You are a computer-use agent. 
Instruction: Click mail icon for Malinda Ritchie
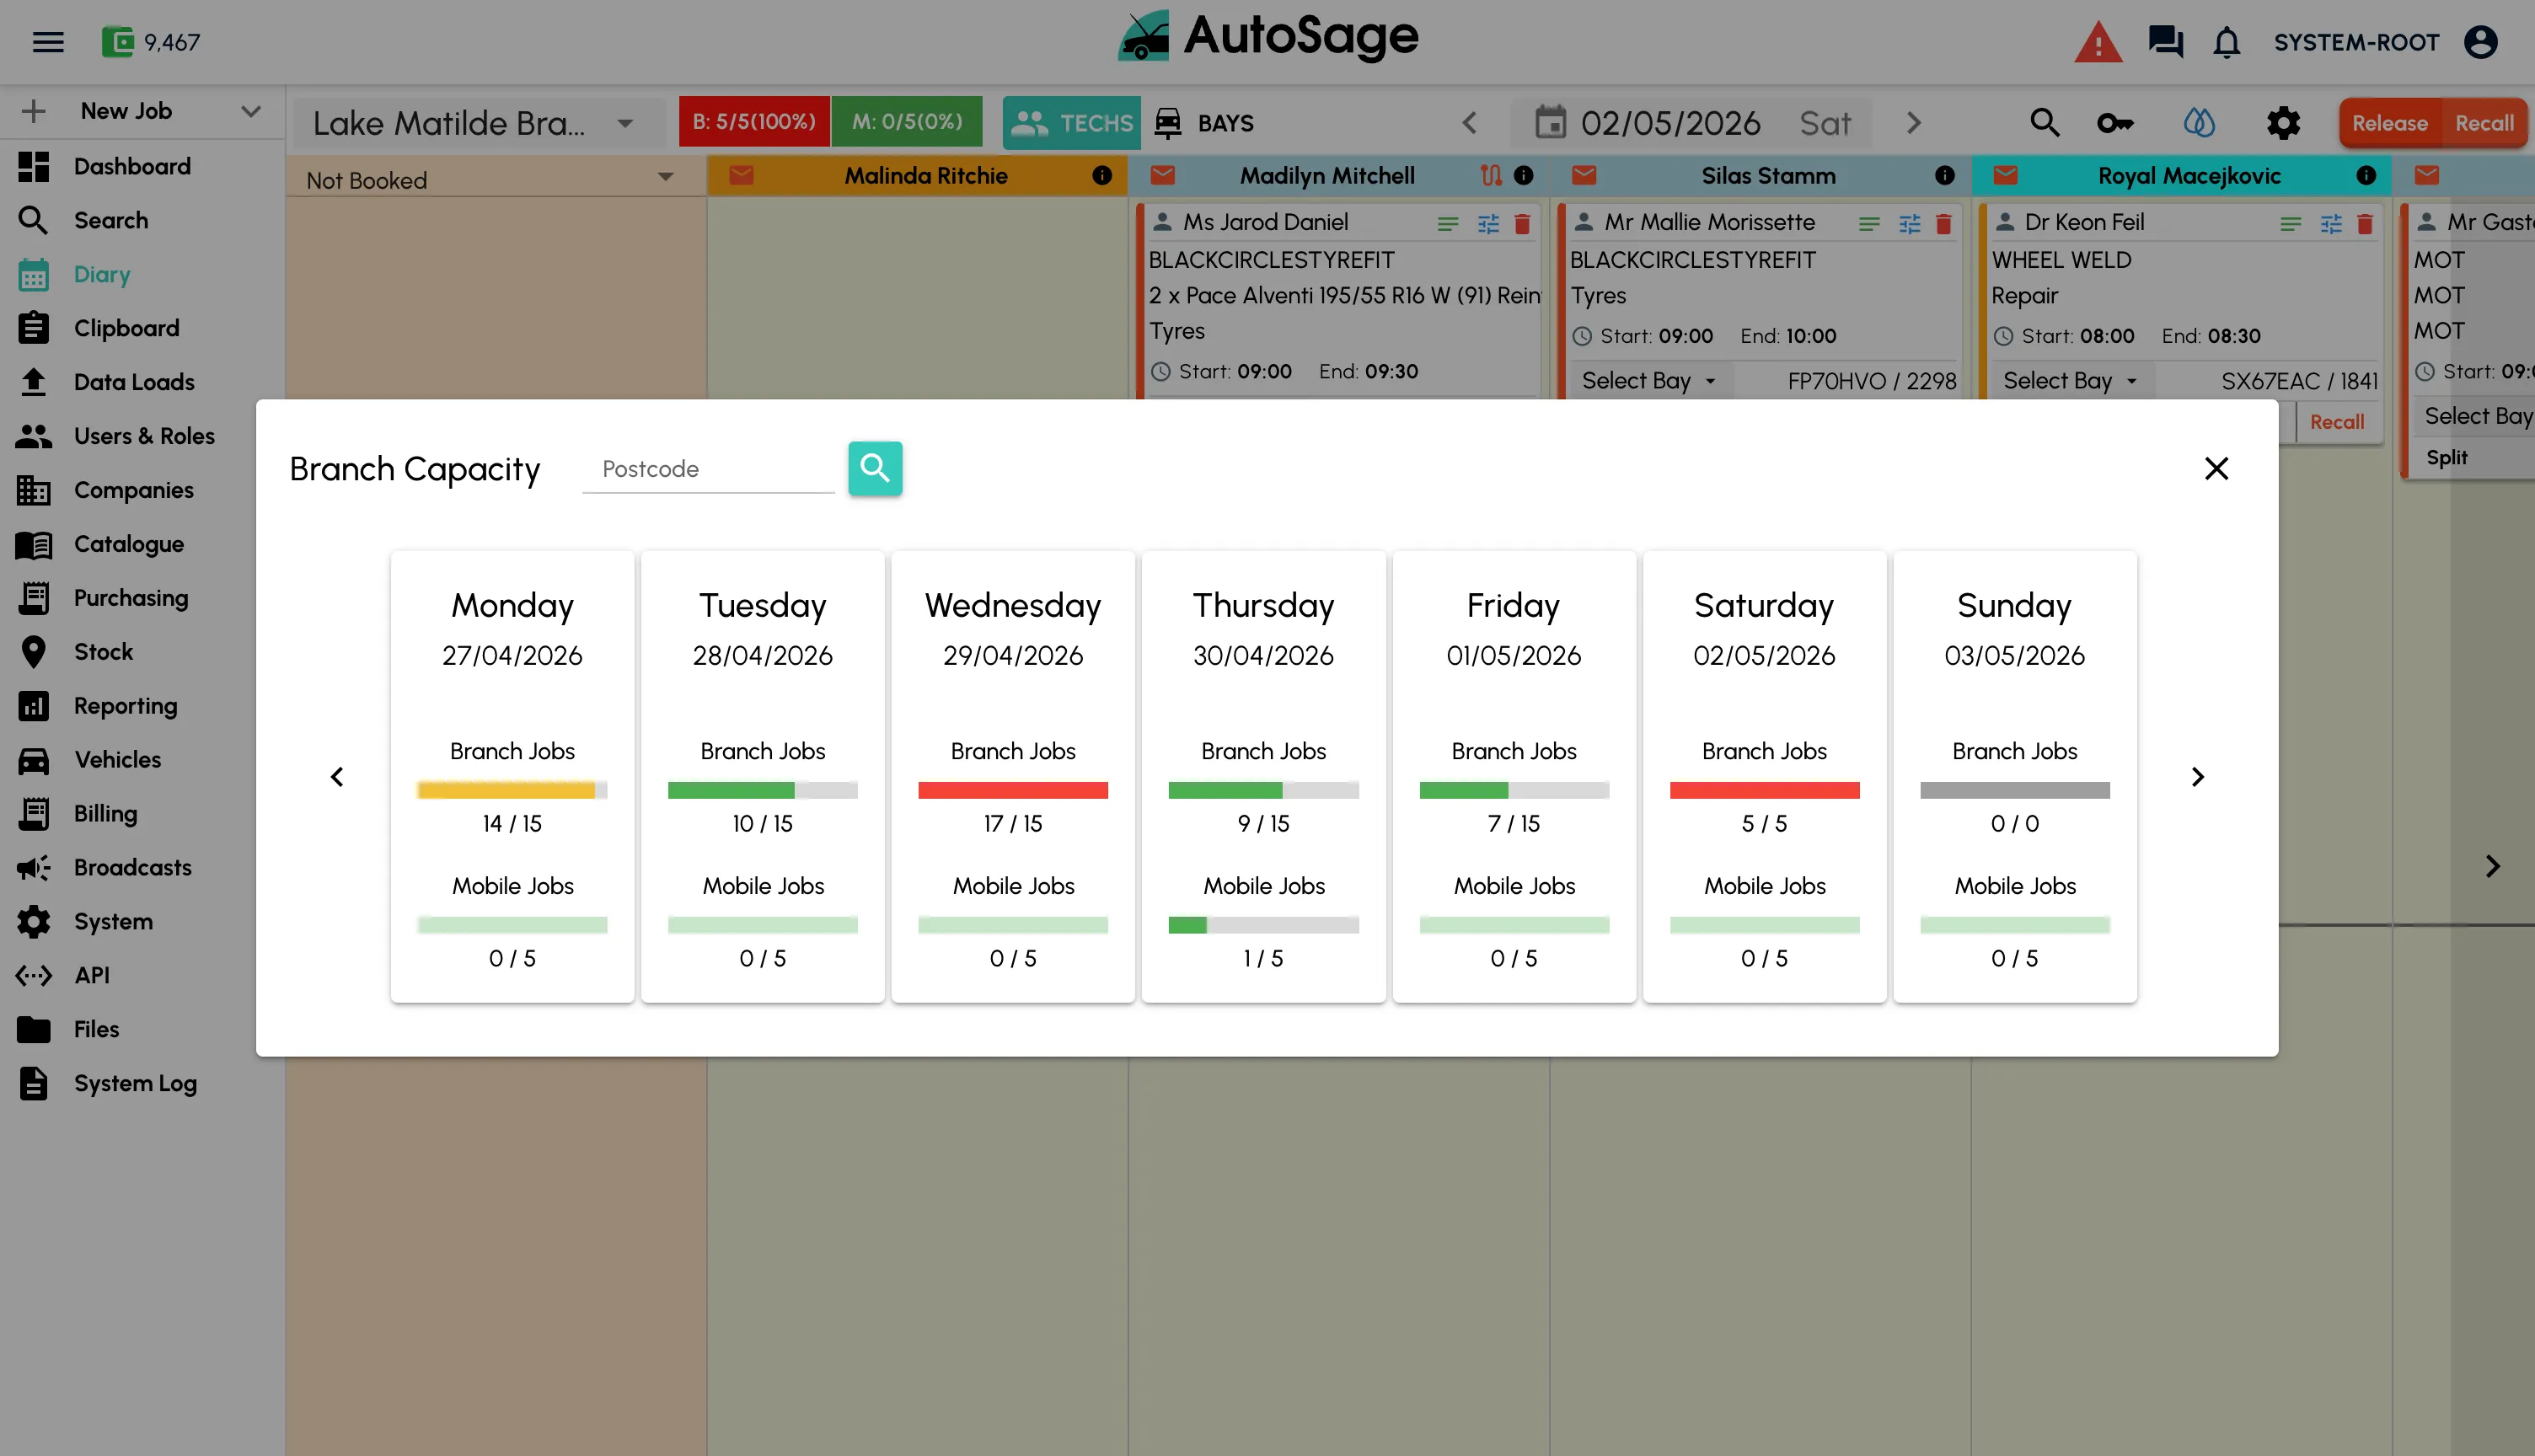pyautogui.click(x=741, y=176)
